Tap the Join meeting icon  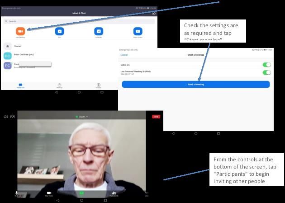coord(60,31)
